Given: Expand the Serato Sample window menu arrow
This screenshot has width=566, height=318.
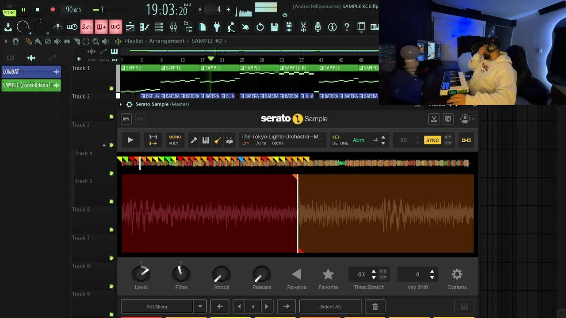Looking at the screenshot, I should coord(121,104).
